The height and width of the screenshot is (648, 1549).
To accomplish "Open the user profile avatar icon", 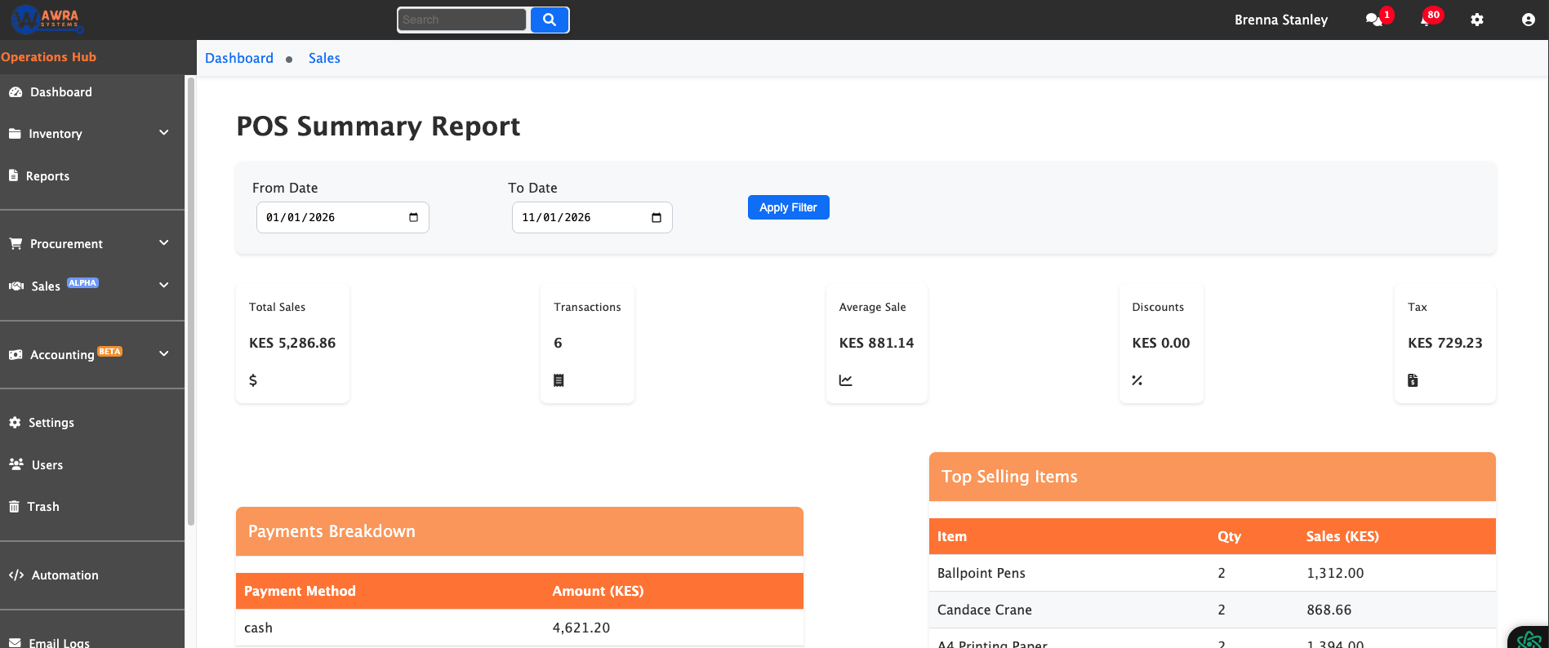I will pos(1529,20).
